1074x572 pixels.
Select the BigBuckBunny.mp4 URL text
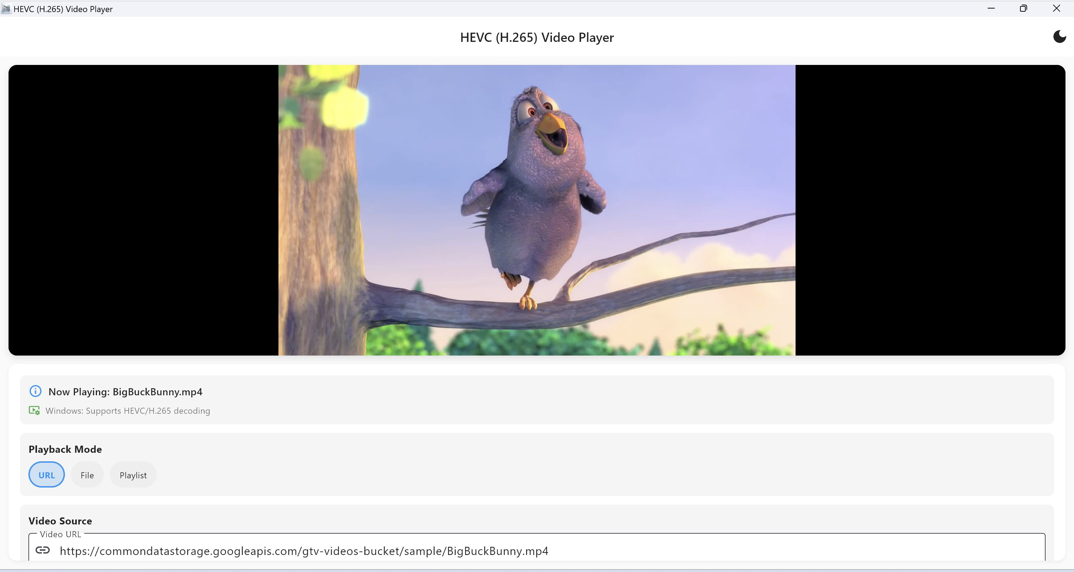[x=304, y=551]
